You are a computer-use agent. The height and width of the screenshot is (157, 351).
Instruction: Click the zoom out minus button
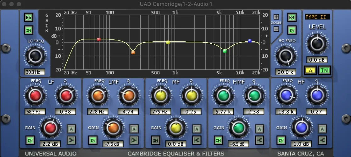276,29
